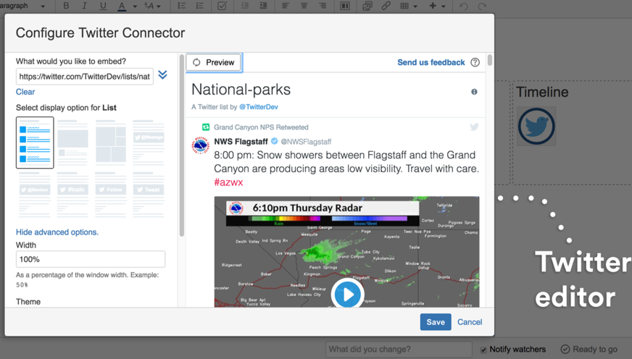Click inside the Width input field
Viewport: 632px width, 359px height.
pos(91,259)
